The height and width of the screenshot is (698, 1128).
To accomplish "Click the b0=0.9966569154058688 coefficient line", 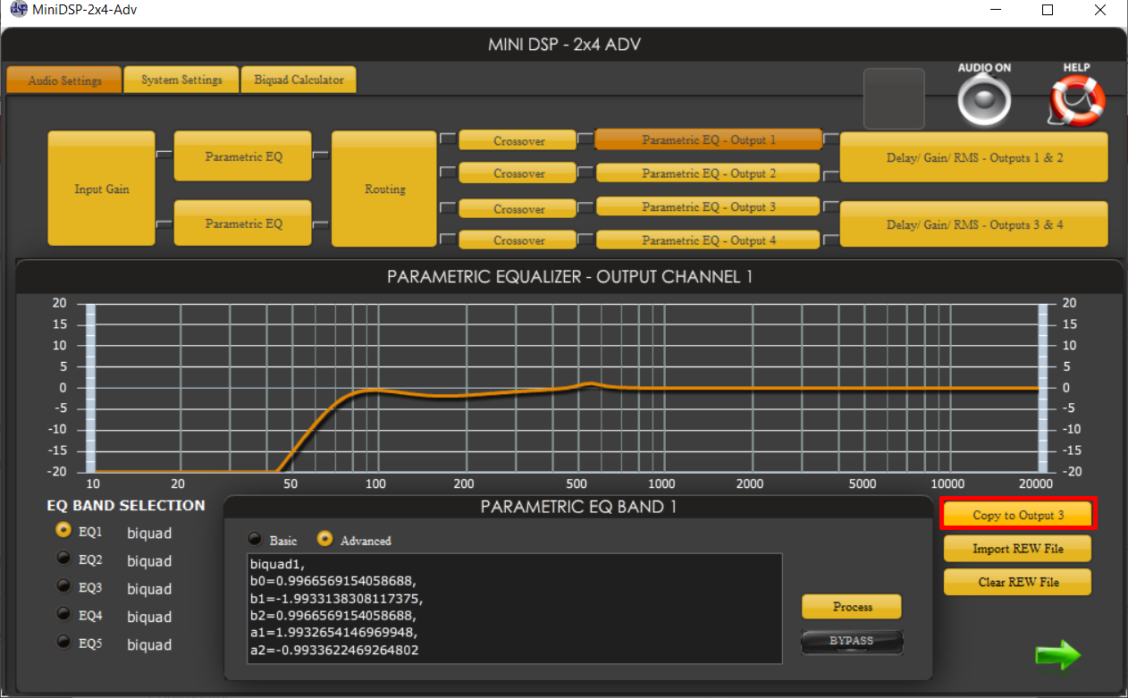I will [333, 581].
